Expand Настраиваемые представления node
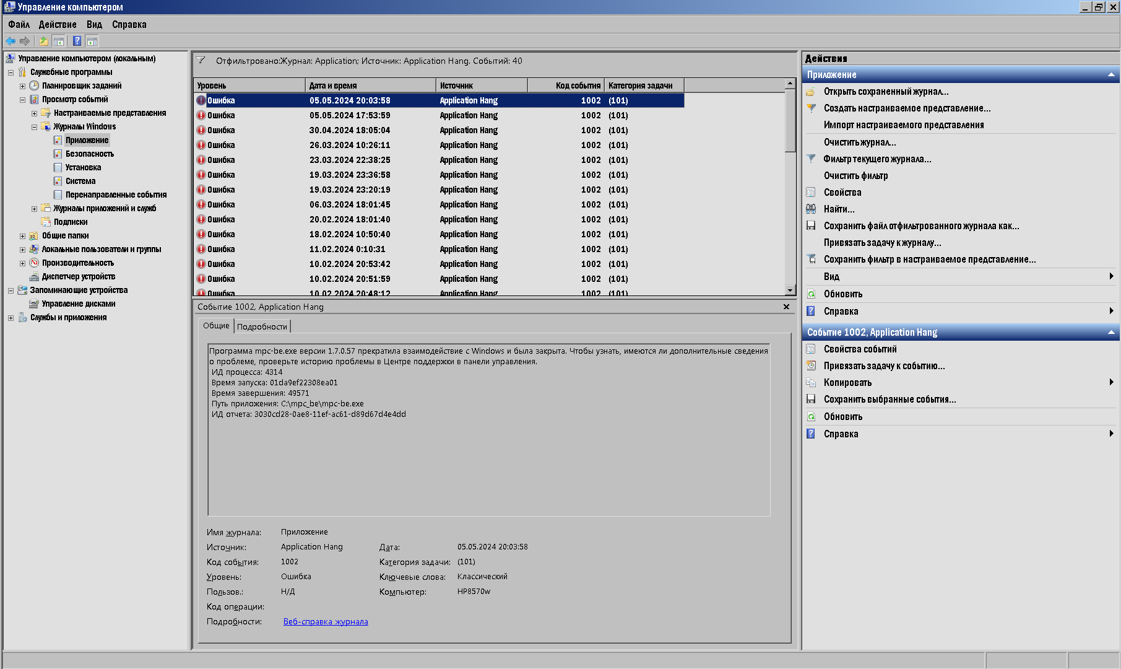1121x669 pixels. [34, 113]
